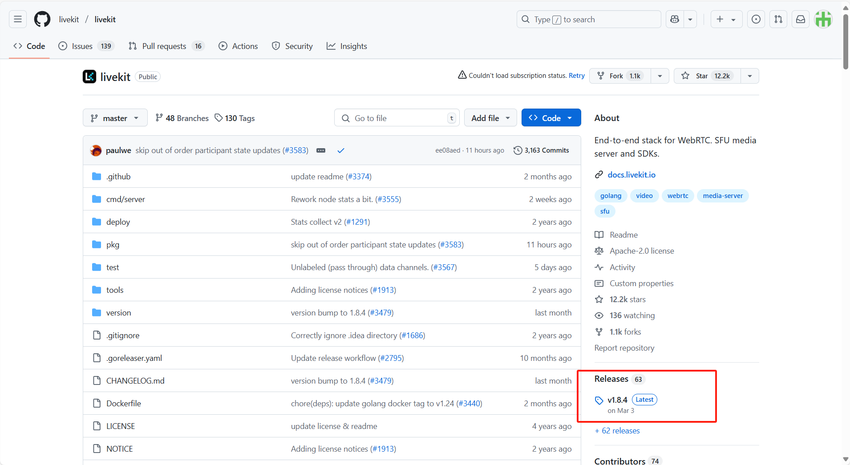Select the golang topic tag

611,196
